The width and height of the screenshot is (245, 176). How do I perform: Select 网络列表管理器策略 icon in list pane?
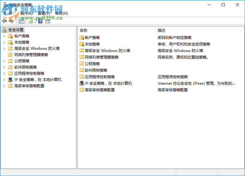coord(82,57)
